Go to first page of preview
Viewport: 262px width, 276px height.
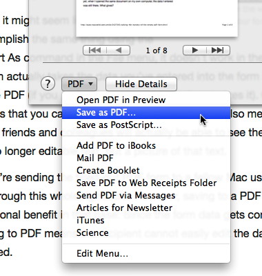[94, 50]
